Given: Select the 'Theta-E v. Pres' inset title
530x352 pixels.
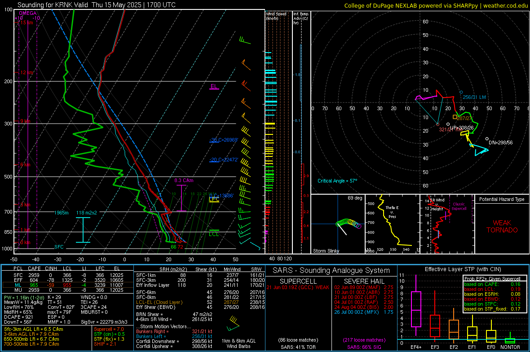Looking at the screenshot, I should 392,212.
